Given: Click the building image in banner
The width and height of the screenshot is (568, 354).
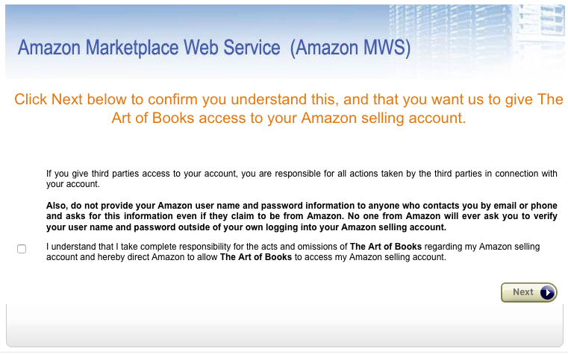Looking at the screenshot, I should [x=478, y=34].
